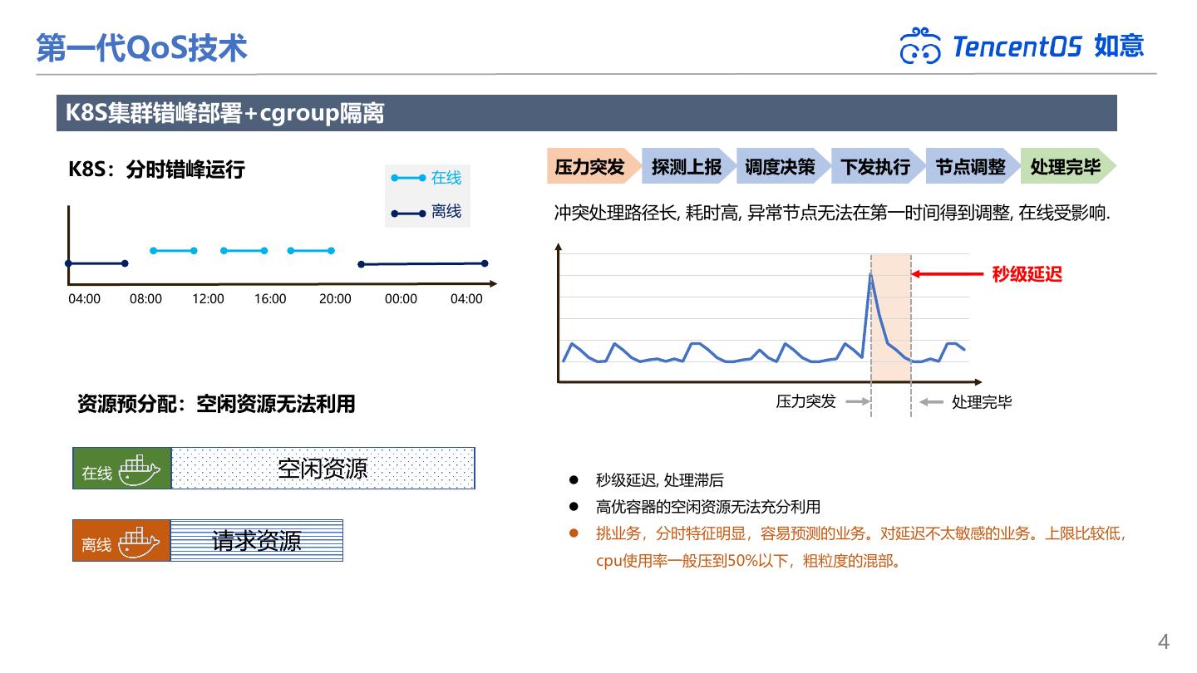Click the red 秒级延迟 arrow

[x=948, y=273]
